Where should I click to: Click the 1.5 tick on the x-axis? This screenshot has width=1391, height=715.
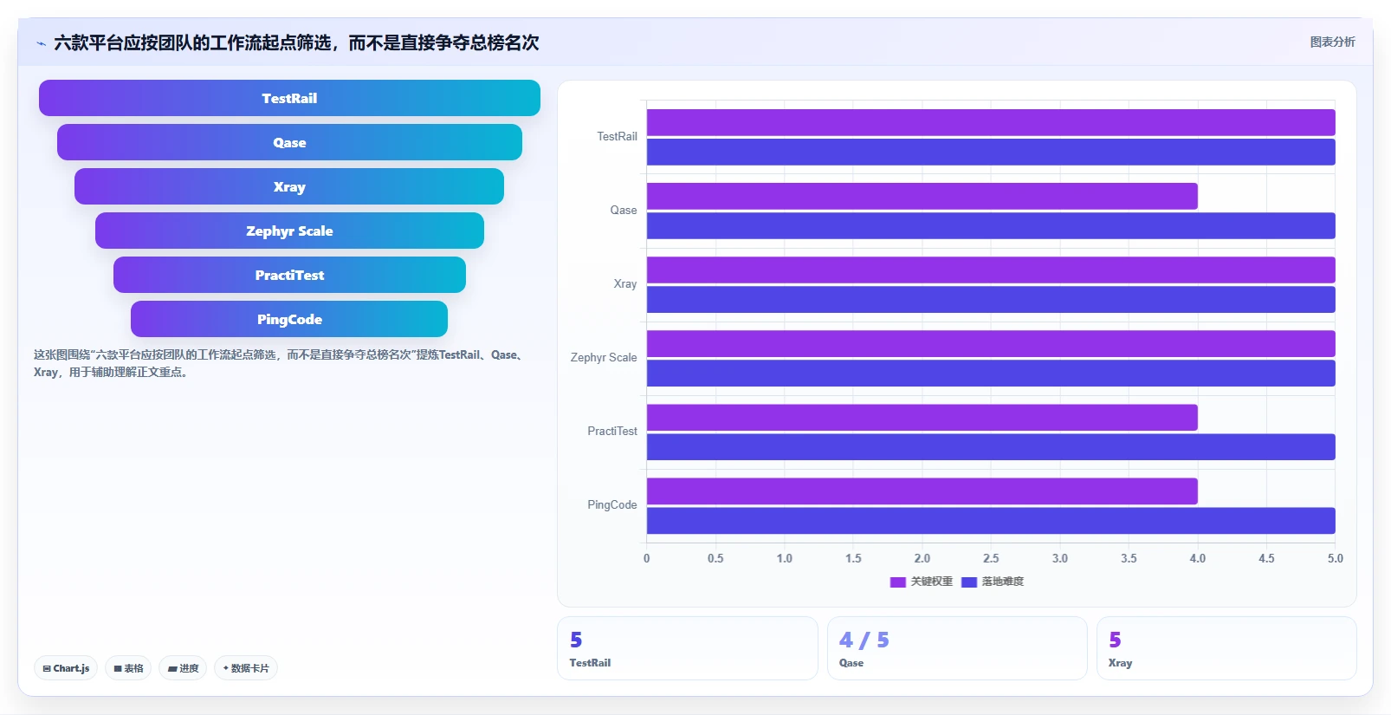click(853, 558)
